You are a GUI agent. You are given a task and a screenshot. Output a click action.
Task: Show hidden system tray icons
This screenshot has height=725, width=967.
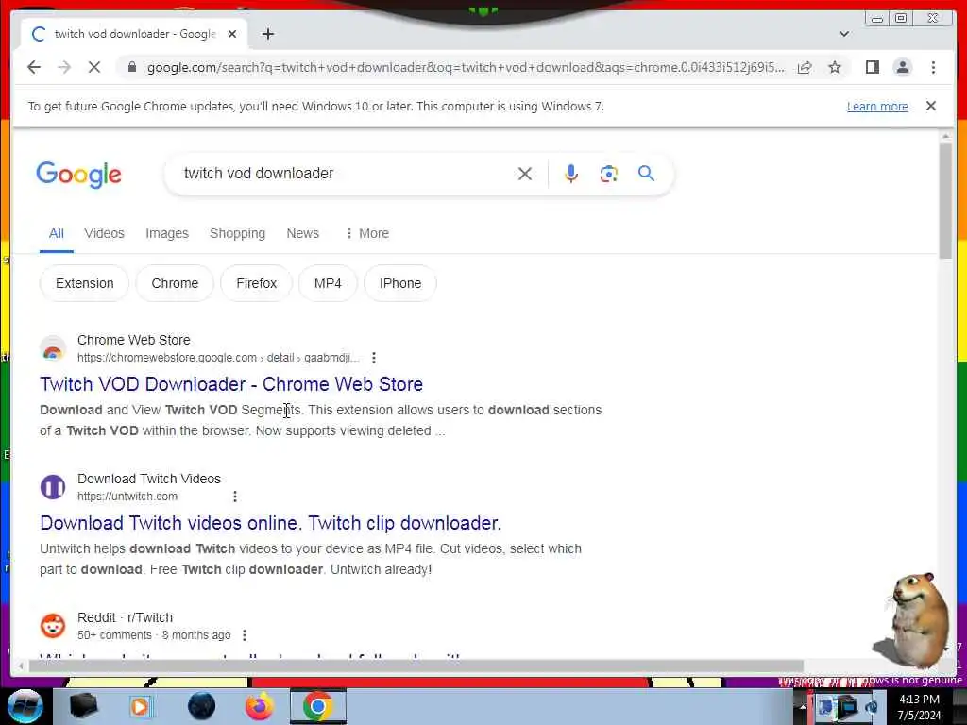(803, 707)
